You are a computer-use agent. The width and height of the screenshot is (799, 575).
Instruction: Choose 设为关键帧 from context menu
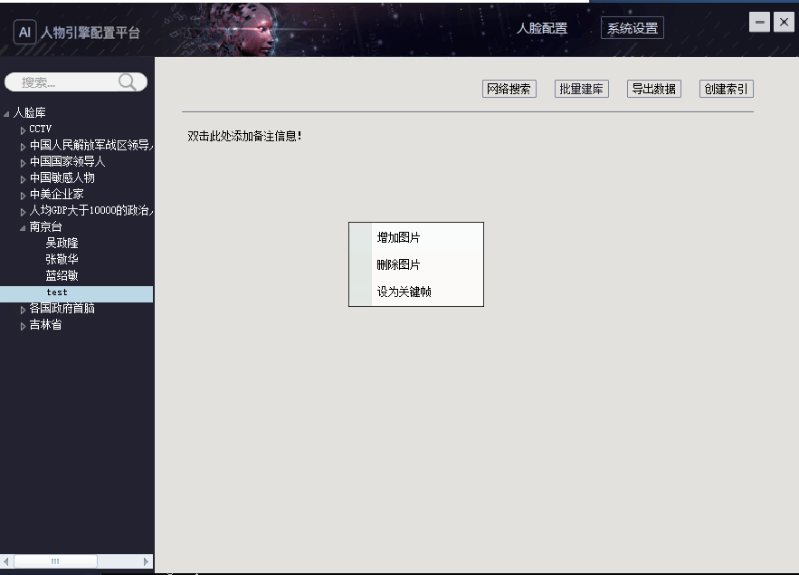tap(416, 292)
